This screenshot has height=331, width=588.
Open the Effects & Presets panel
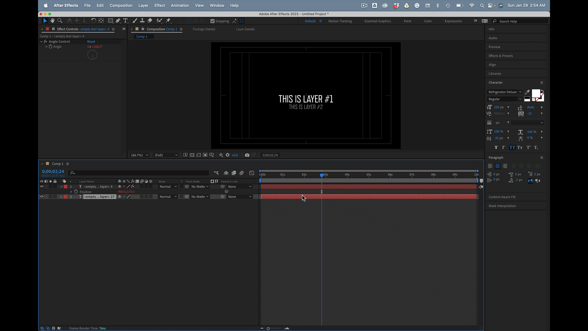(500, 56)
